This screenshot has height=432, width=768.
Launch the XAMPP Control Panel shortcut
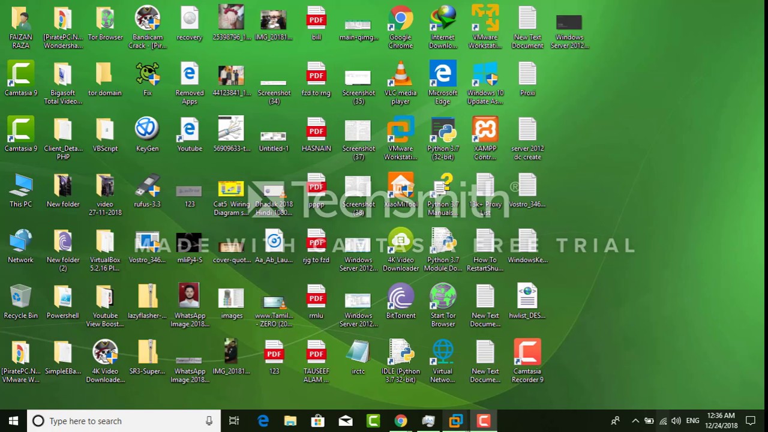(485, 139)
